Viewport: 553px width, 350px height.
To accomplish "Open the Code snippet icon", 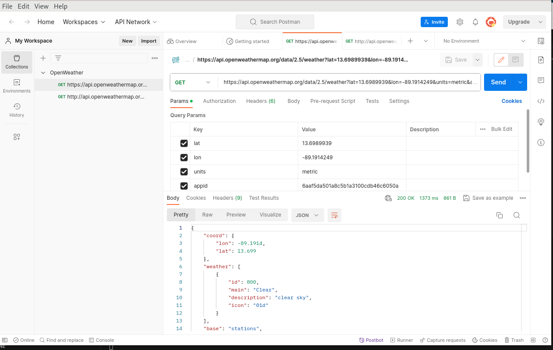I will pos(541,101).
